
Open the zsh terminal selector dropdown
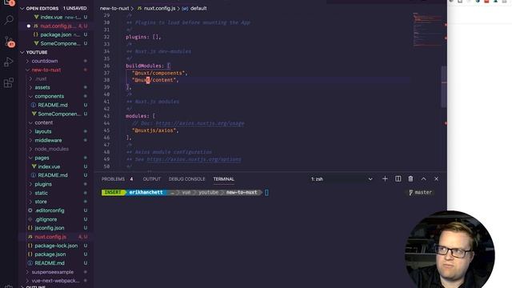point(342,179)
